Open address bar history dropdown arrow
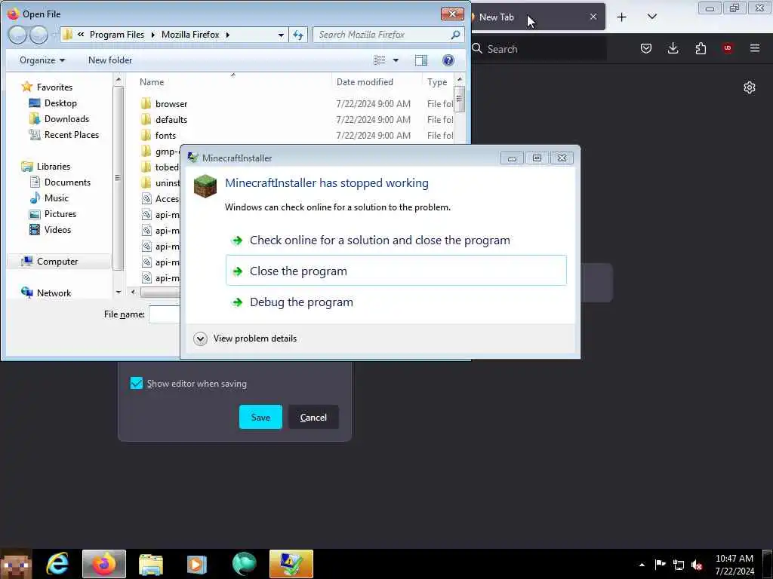The height and width of the screenshot is (579, 773). coord(281,35)
